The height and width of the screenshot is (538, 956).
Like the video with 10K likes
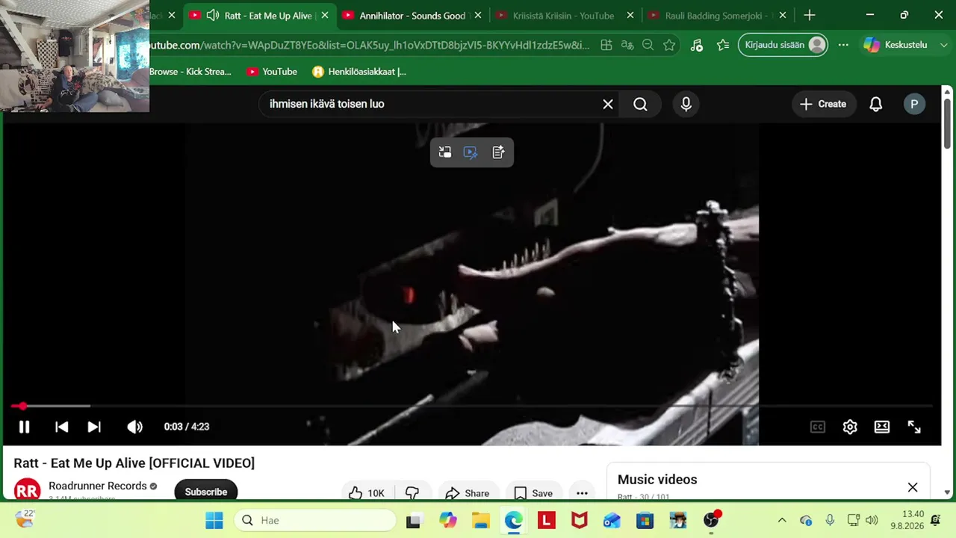(x=367, y=493)
